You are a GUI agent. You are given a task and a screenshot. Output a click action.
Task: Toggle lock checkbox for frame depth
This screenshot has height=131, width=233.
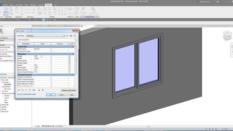tap(70, 68)
